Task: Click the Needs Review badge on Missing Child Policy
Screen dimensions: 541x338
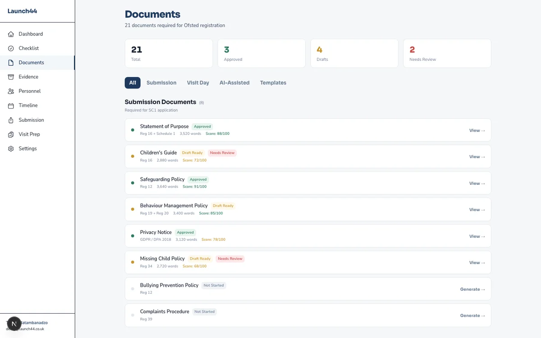Action: click(x=230, y=258)
